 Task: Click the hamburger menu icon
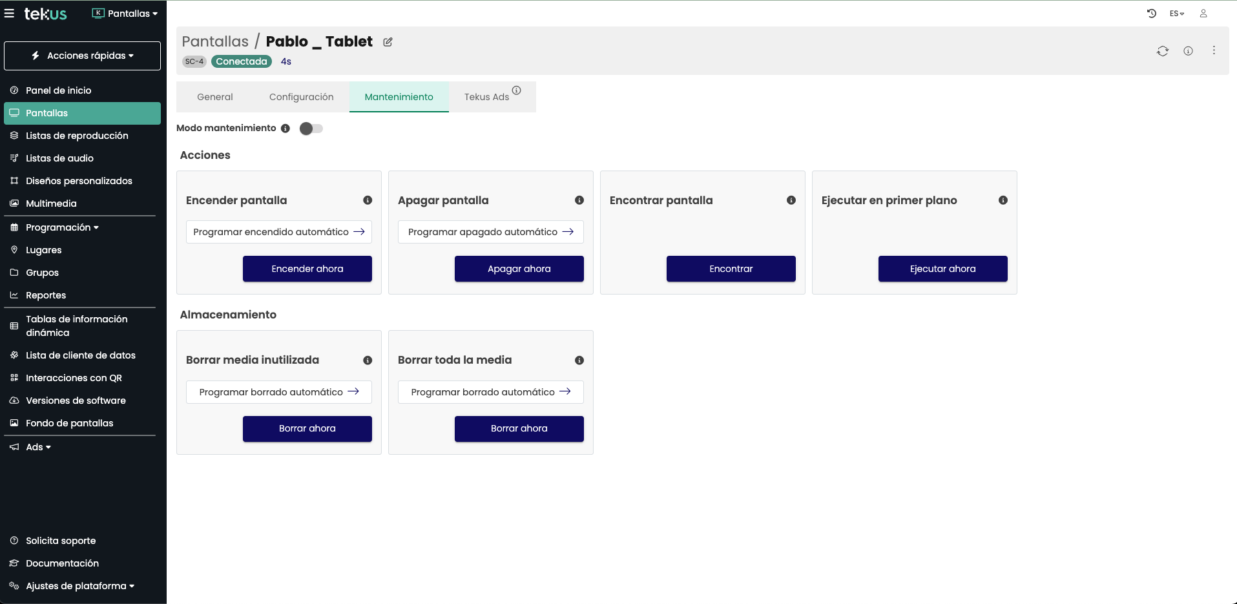coord(9,14)
